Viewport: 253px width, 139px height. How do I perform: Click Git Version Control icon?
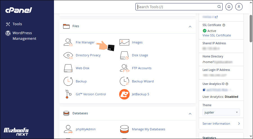pyautogui.click(x=68, y=94)
